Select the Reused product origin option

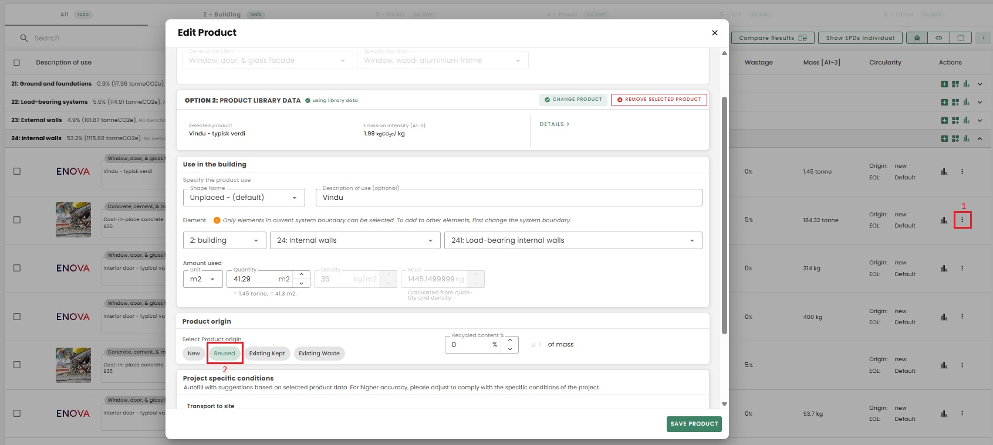(x=224, y=354)
